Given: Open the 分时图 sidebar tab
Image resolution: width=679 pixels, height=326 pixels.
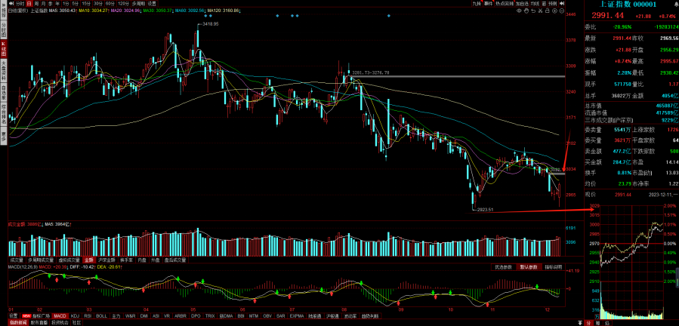Looking at the screenshot, I should (x=4, y=30).
